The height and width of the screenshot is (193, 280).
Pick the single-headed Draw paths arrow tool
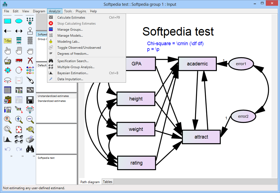tap(7, 31)
